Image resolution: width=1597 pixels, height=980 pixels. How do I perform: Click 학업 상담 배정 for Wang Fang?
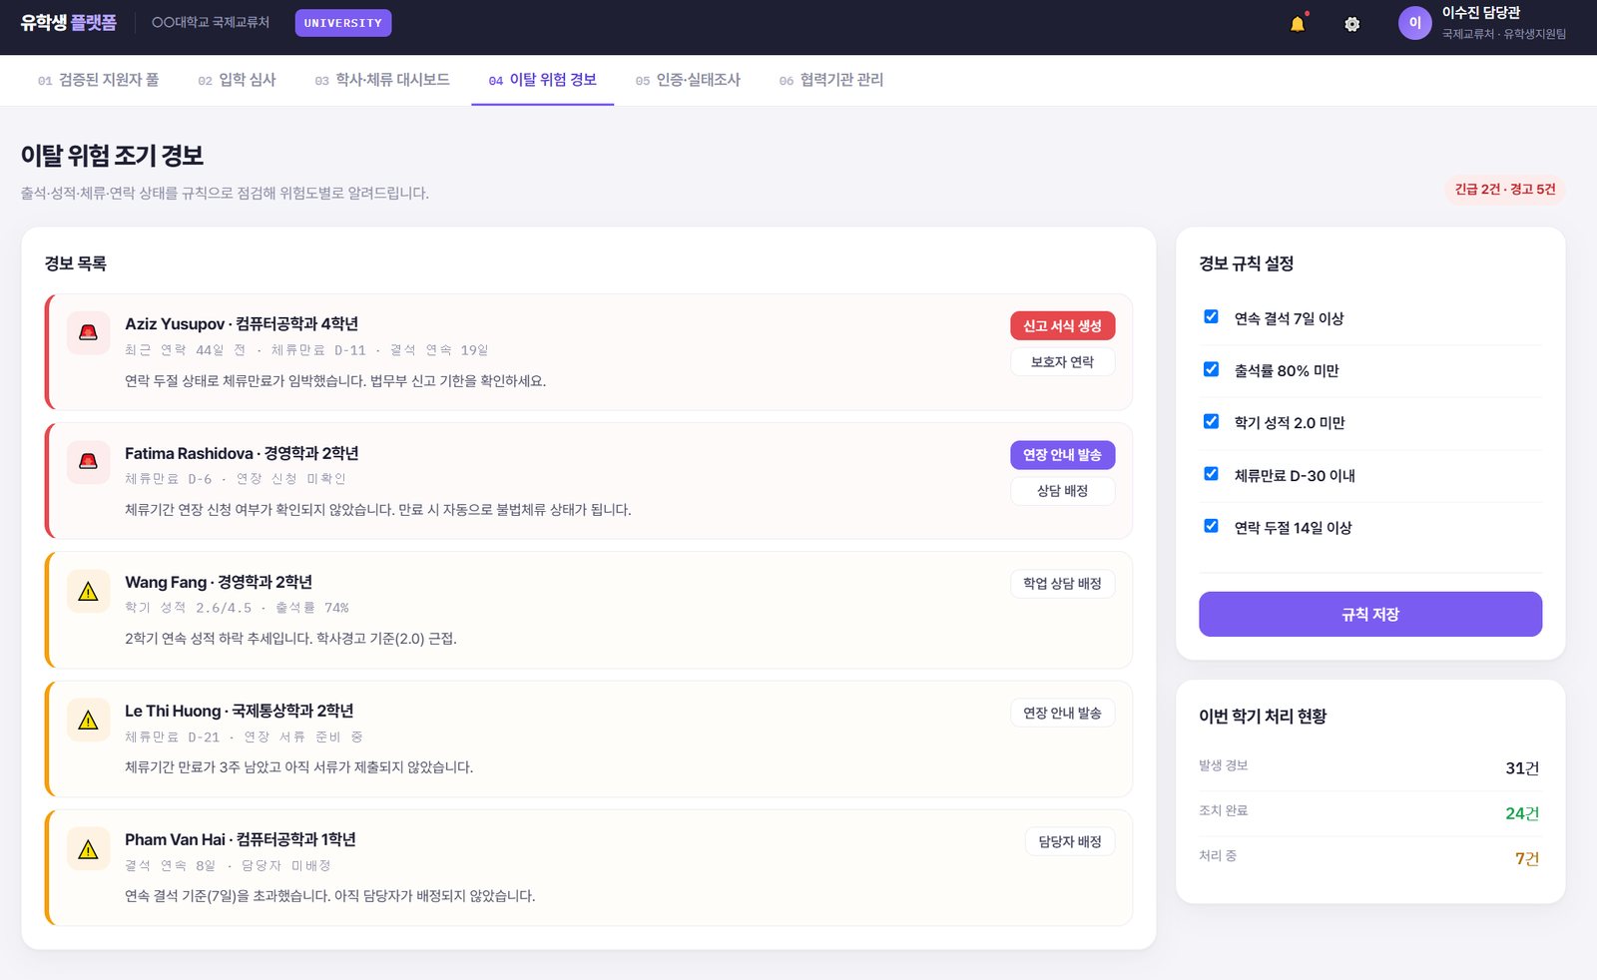coord(1062,584)
